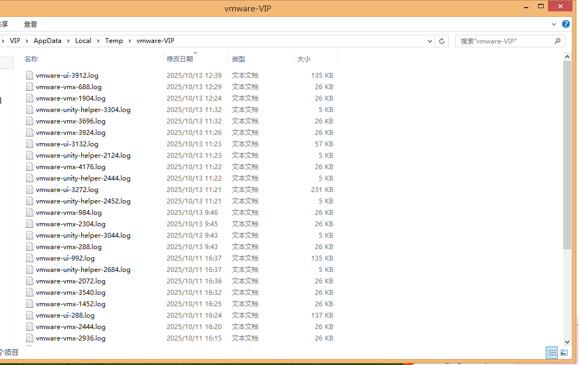Screen dimensions: 579x365
Task: Select file icon of vmware-vmx-4176.log
Action: click(x=29, y=166)
